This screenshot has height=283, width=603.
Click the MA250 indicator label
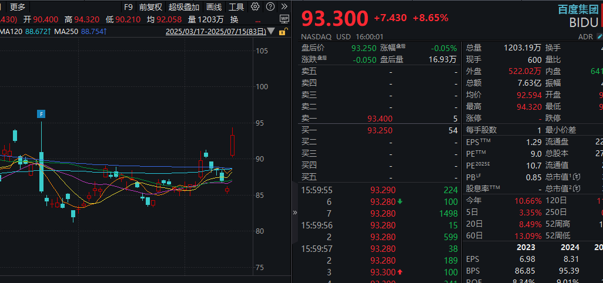tap(66, 32)
